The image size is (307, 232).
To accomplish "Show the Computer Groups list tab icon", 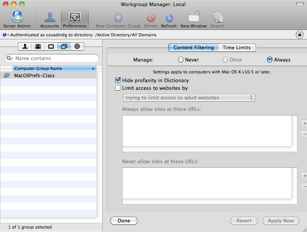I will 64,46.
